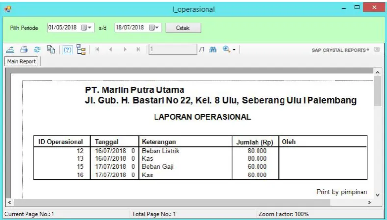Image resolution: width=387 pixels, height=220 pixels.
Task: Toggle the Group Tree icon
Action: (81, 50)
